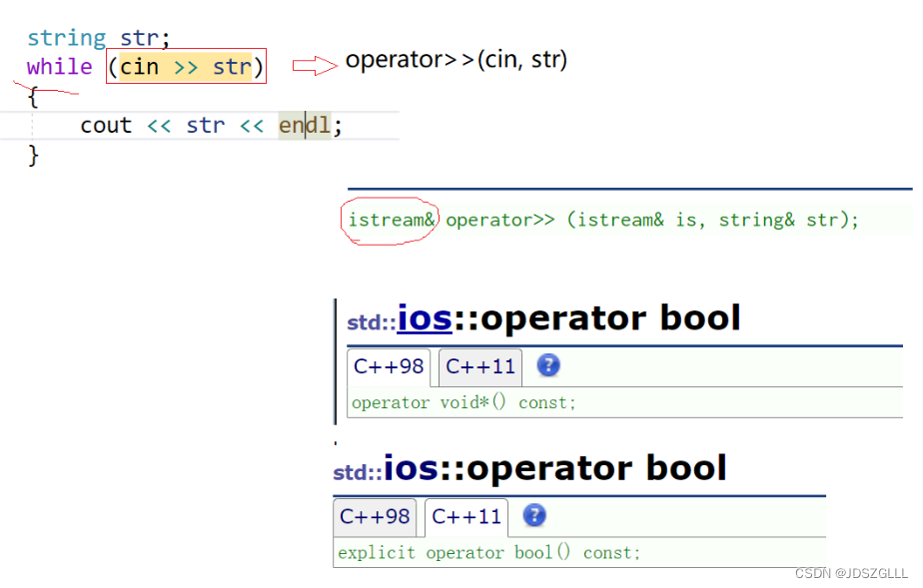923x588 pixels.
Task: Select C++11 tab in lower reference box
Action: point(466,517)
